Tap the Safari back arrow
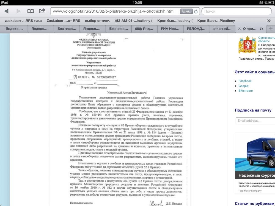The width and height of the screenshot is (275, 206). [6, 11]
